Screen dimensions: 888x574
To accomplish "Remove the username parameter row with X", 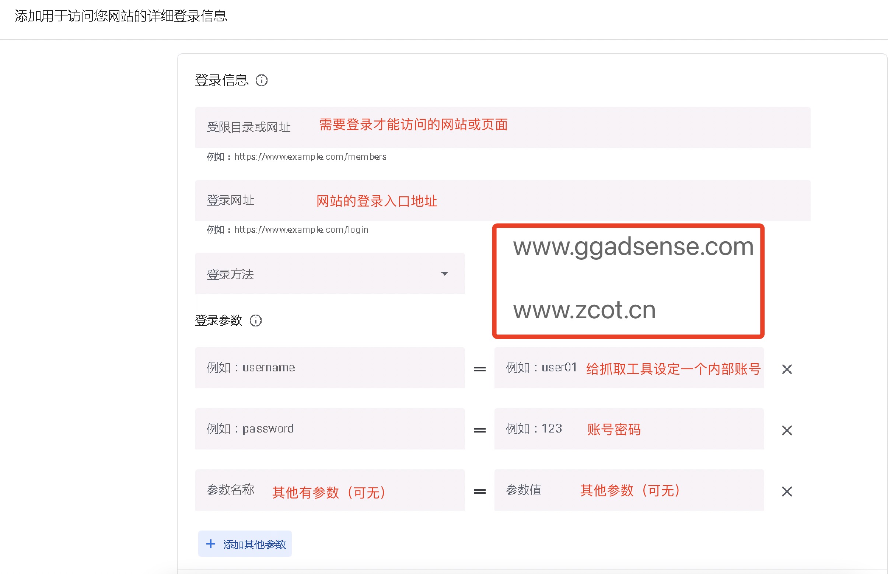I will click(x=787, y=369).
